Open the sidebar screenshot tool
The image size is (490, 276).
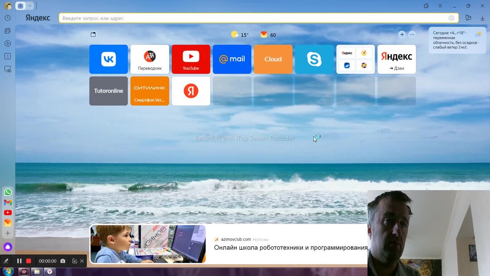[8, 69]
